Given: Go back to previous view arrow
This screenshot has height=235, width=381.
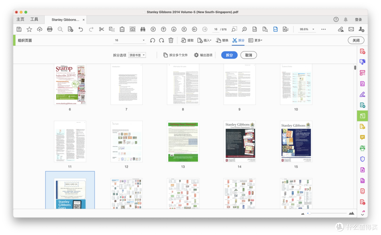Looking at the screenshot, I should coord(194,29).
